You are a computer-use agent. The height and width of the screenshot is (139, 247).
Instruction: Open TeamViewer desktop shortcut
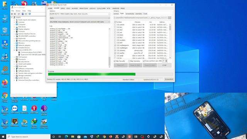coord(15,109)
